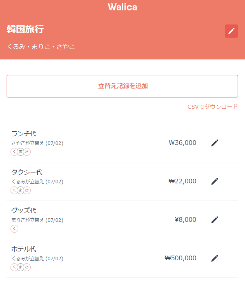
Task: Click the ₩500,000 amount for ホテル代
Action: (180, 258)
